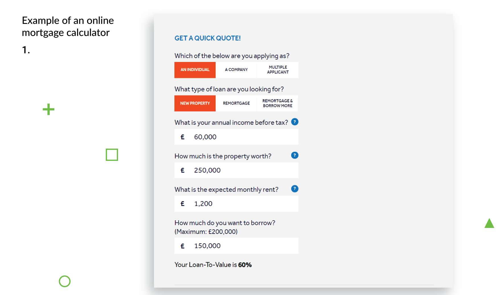Image resolution: width=502 pixels, height=295 pixels.
Task: Open help for property worth question
Action: (x=295, y=155)
